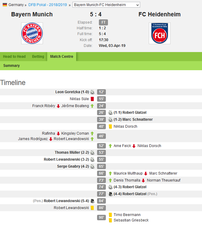Click the German flag icon
202x226 pixels.
(5, 5)
